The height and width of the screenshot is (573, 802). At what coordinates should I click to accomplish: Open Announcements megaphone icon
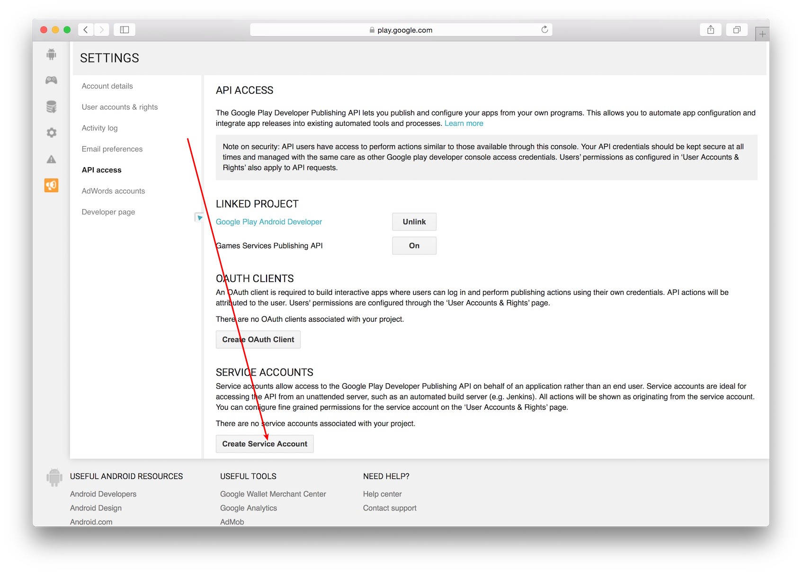click(x=51, y=185)
